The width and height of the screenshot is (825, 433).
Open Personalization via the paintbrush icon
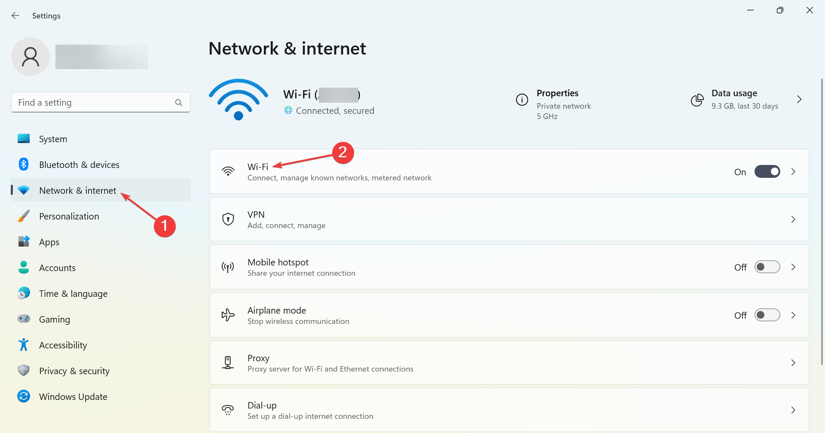24,216
